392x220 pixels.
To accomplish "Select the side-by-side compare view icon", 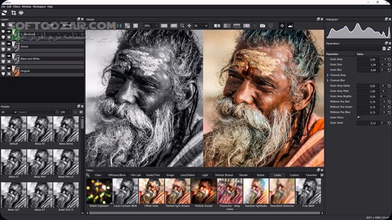I will [x=217, y=26].
